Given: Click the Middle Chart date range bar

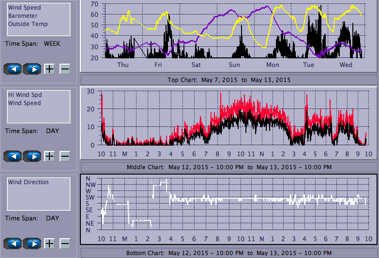Looking at the screenshot, I should (x=228, y=167).
